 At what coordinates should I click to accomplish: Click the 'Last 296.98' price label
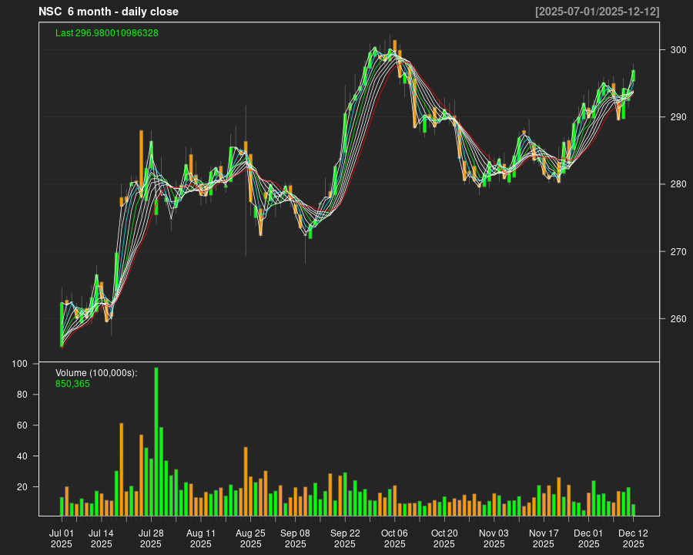coord(107,33)
